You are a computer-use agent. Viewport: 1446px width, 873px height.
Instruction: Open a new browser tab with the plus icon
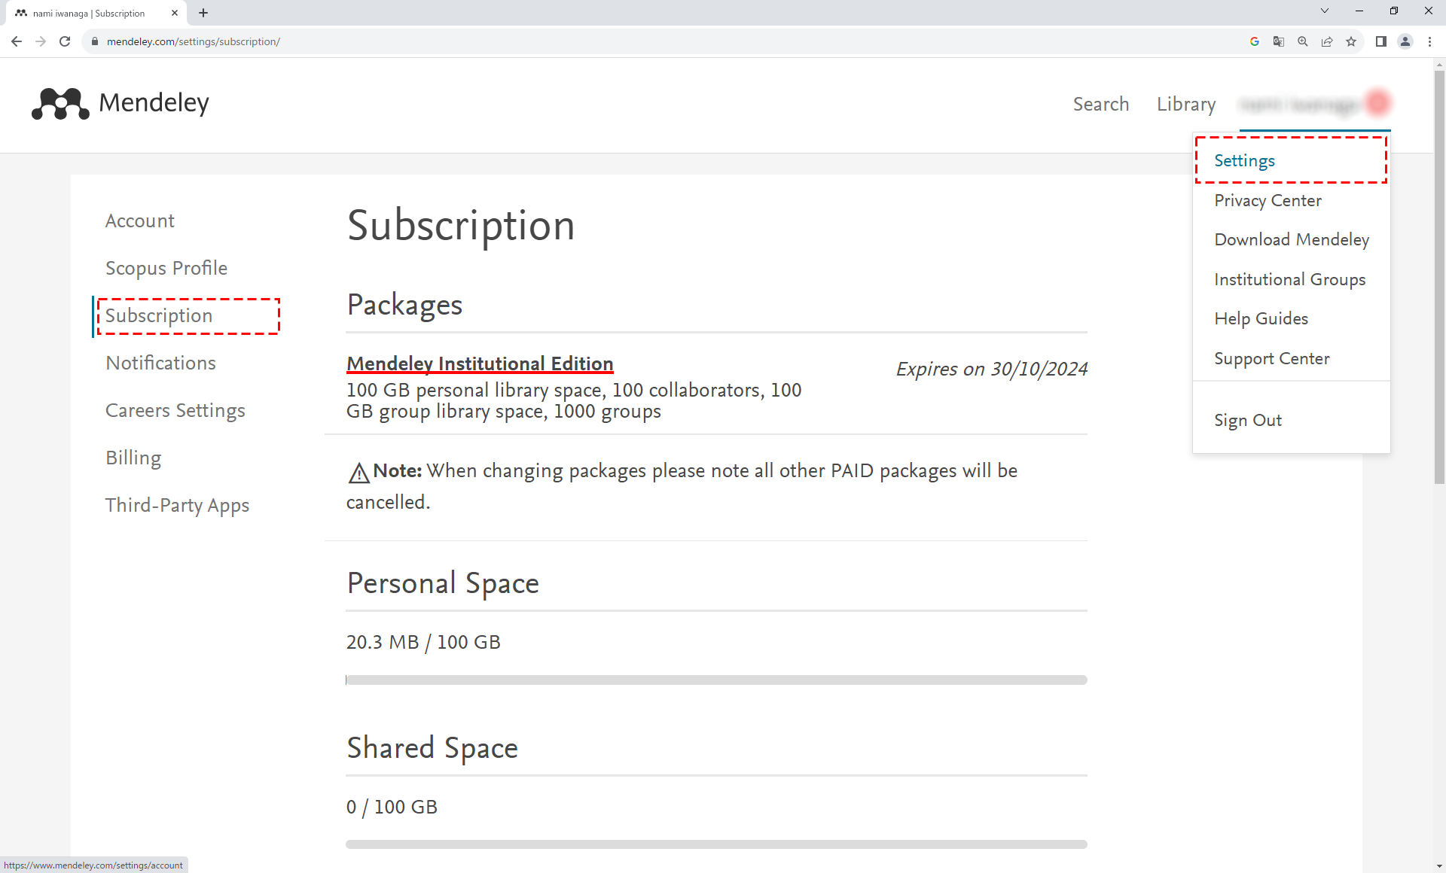click(x=203, y=13)
